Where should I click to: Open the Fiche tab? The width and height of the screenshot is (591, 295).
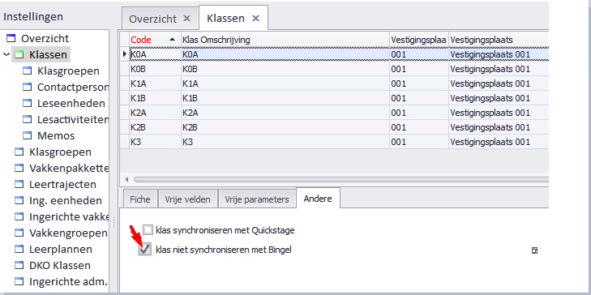139,199
